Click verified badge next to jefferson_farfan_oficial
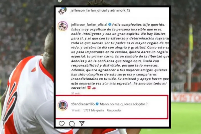The height and width of the screenshot is (134, 201). pyautogui.click(x=110, y=24)
